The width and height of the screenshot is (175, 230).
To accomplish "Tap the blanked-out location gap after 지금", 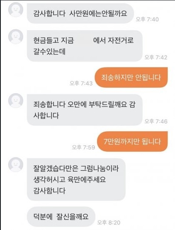I will point(83,40).
